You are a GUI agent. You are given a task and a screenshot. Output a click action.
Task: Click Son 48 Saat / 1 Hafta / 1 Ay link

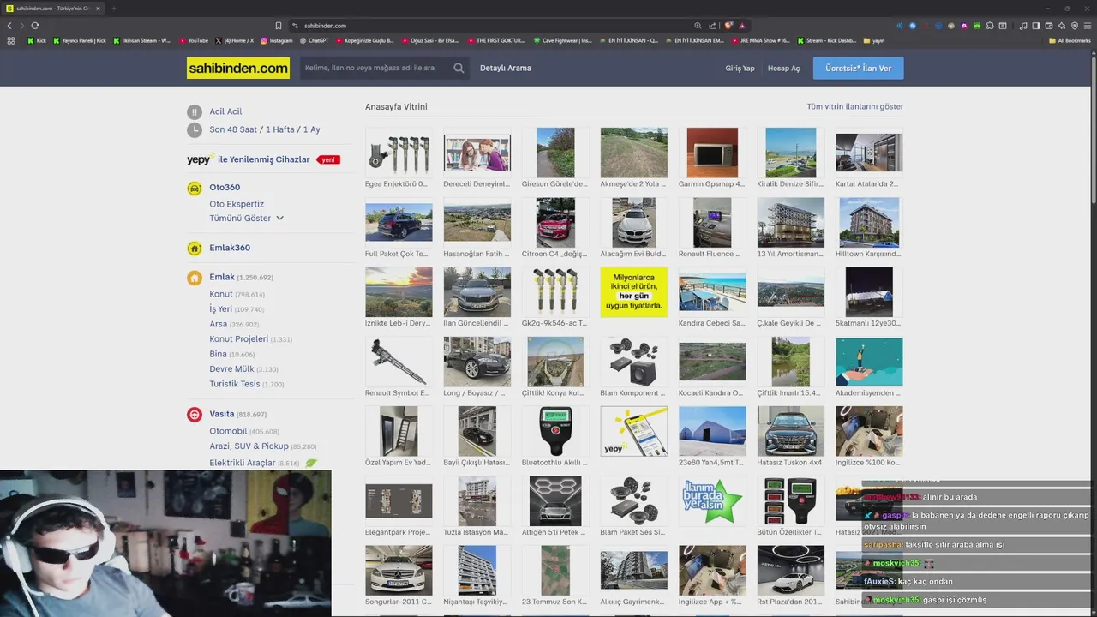(265, 129)
